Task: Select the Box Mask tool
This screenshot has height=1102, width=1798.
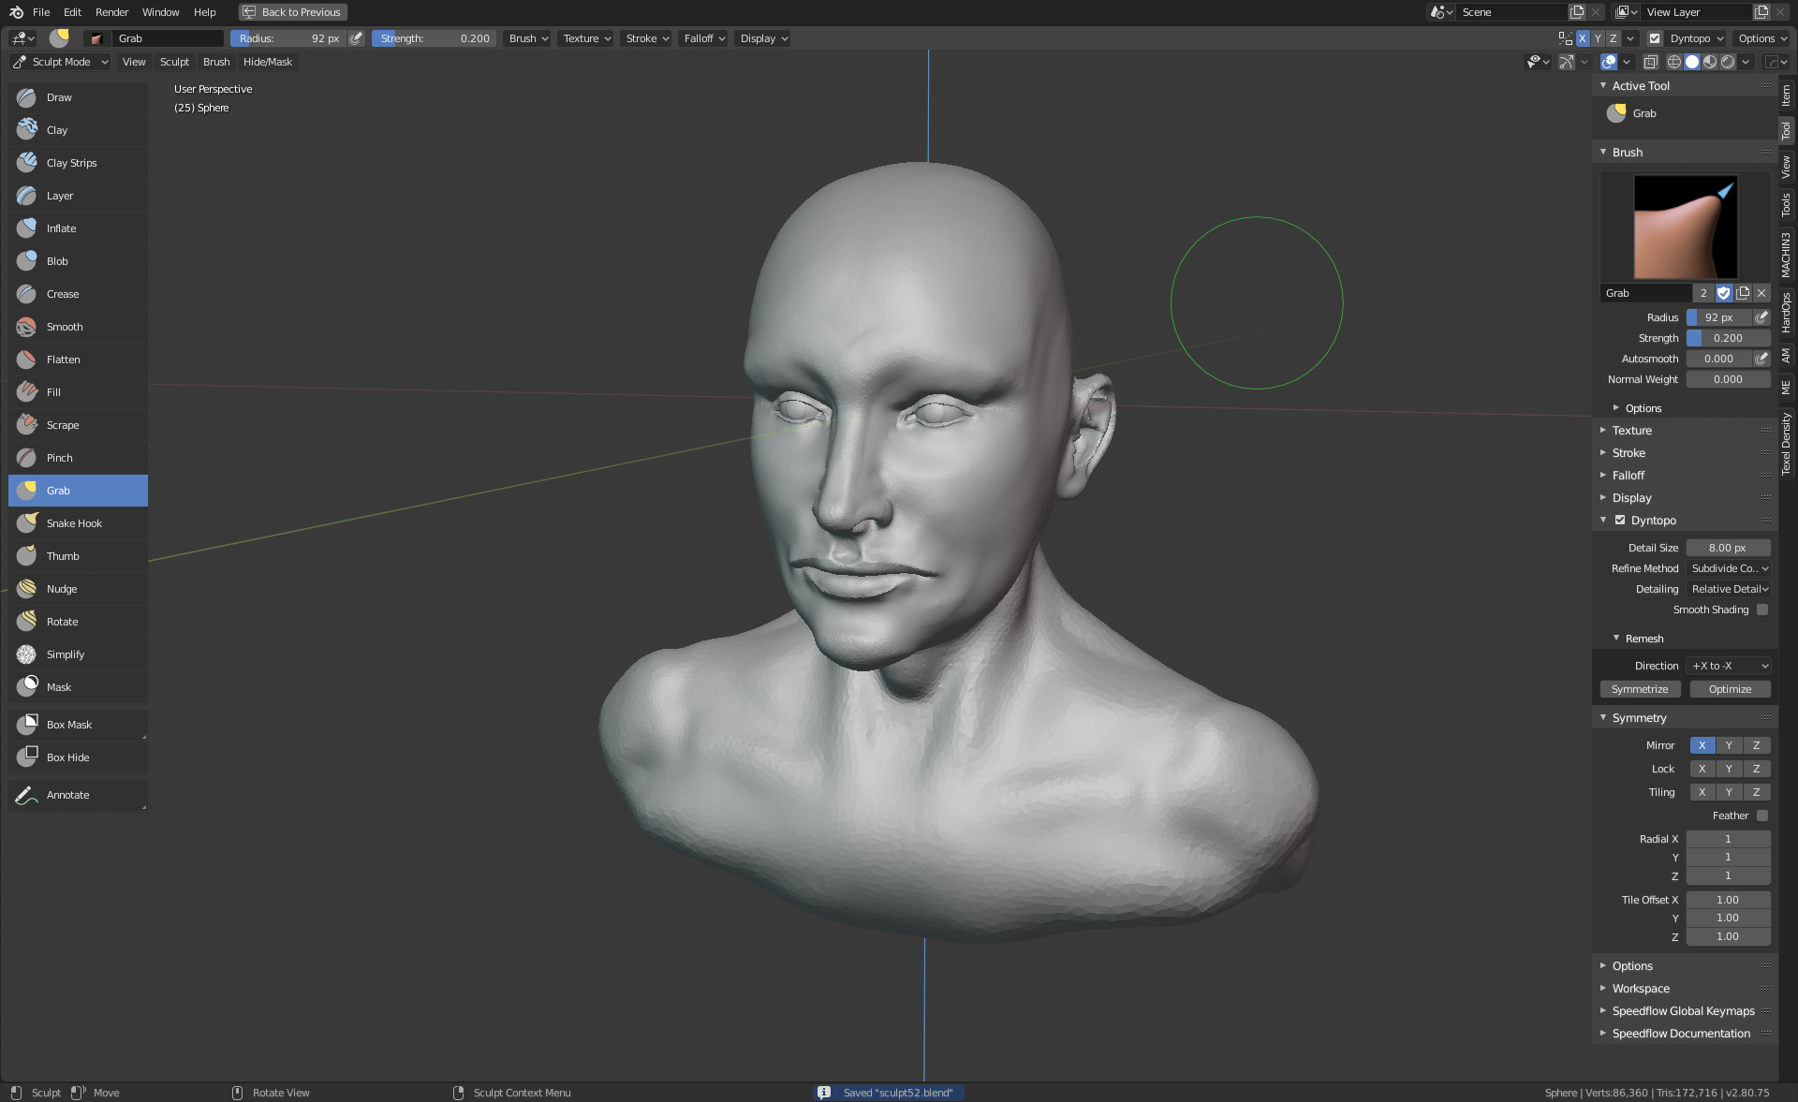Action: point(68,725)
